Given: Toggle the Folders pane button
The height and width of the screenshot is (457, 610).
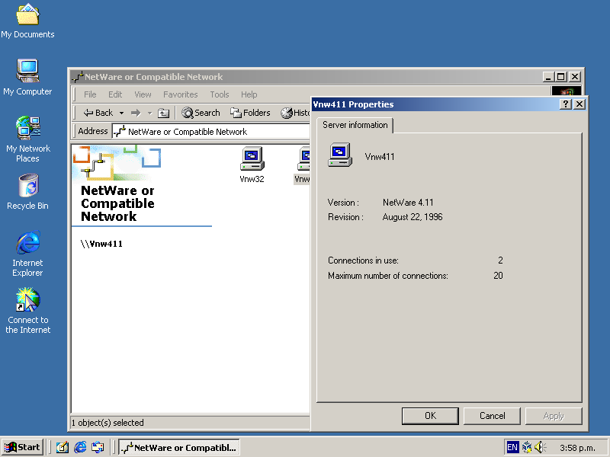Looking at the screenshot, I should [250, 113].
